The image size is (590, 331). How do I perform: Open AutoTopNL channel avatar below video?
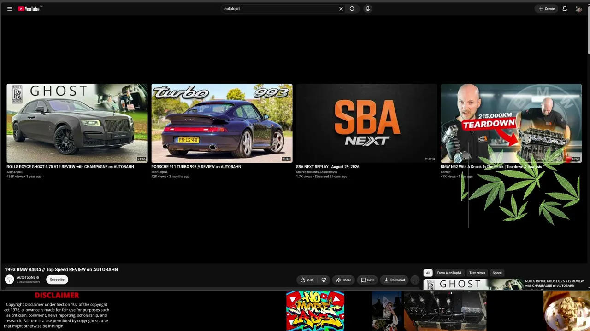(x=10, y=280)
